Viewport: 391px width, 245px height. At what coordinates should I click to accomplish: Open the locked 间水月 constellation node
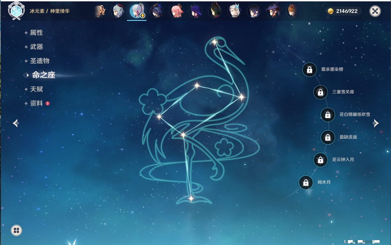point(306,182)
